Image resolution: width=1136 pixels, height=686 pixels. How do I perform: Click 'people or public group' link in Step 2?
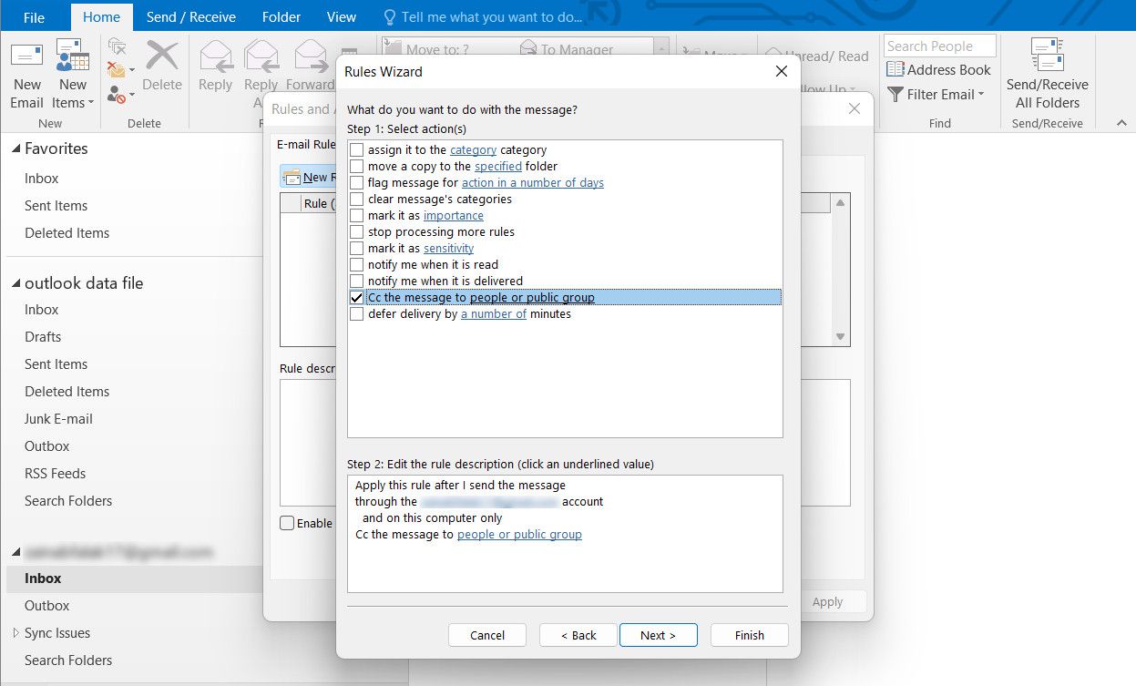pos(519,535)
